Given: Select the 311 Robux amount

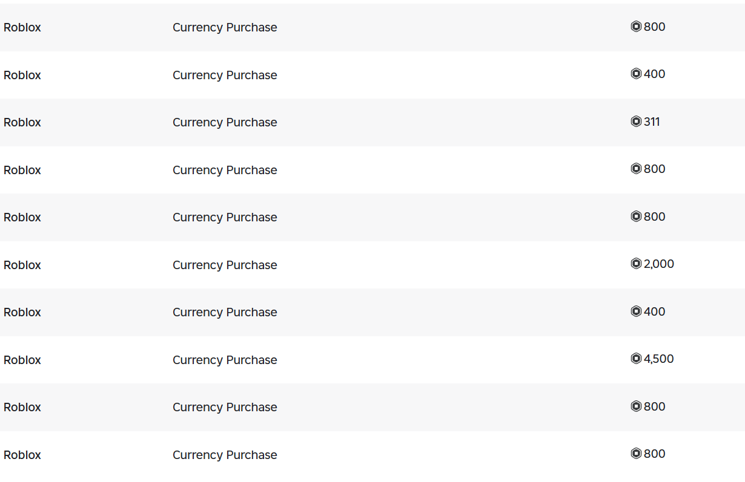Looking at the screenshot, I should pos(652,122).
